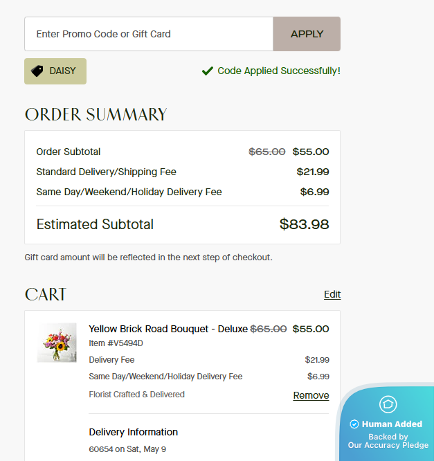This screenshot has width=434, height=461.
Task: Select the DAISY promo code chip
Action: 55,71
